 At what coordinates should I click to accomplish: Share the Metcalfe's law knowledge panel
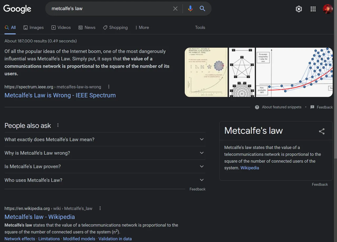pos(322,131)
